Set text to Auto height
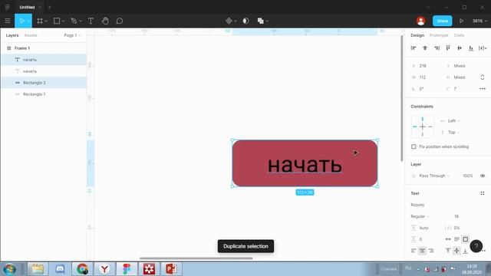The width and height of the screenshot is (491, 276). click(457, 239)
